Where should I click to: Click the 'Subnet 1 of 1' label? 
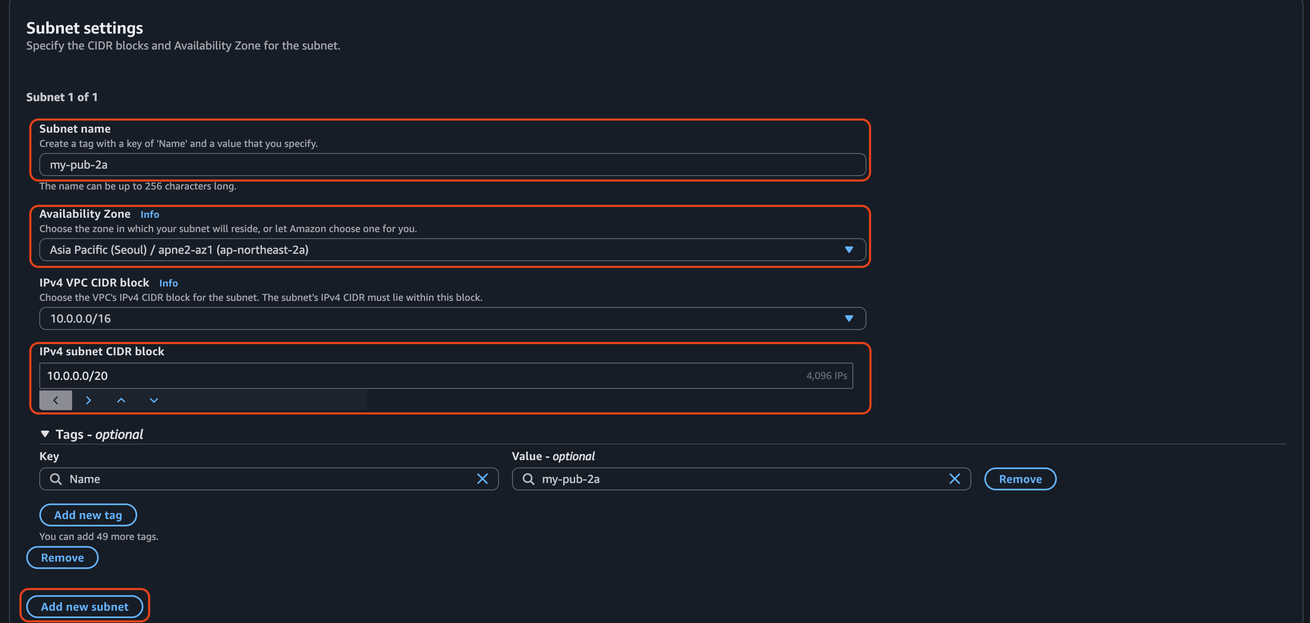click(61, 97)
